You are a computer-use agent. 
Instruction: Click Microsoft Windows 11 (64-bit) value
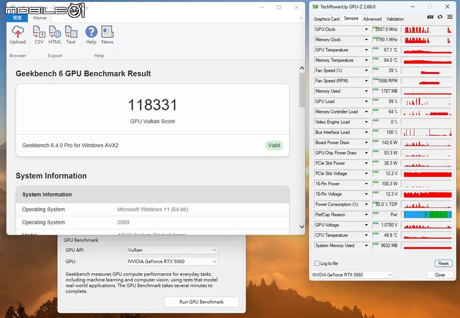coord(153,209)
